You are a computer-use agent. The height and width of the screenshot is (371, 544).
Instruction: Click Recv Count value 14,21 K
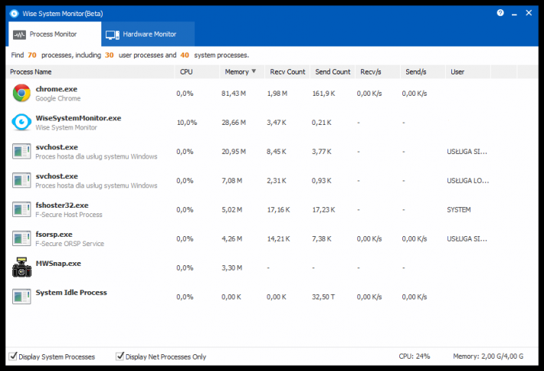click(x=278, y=239)
